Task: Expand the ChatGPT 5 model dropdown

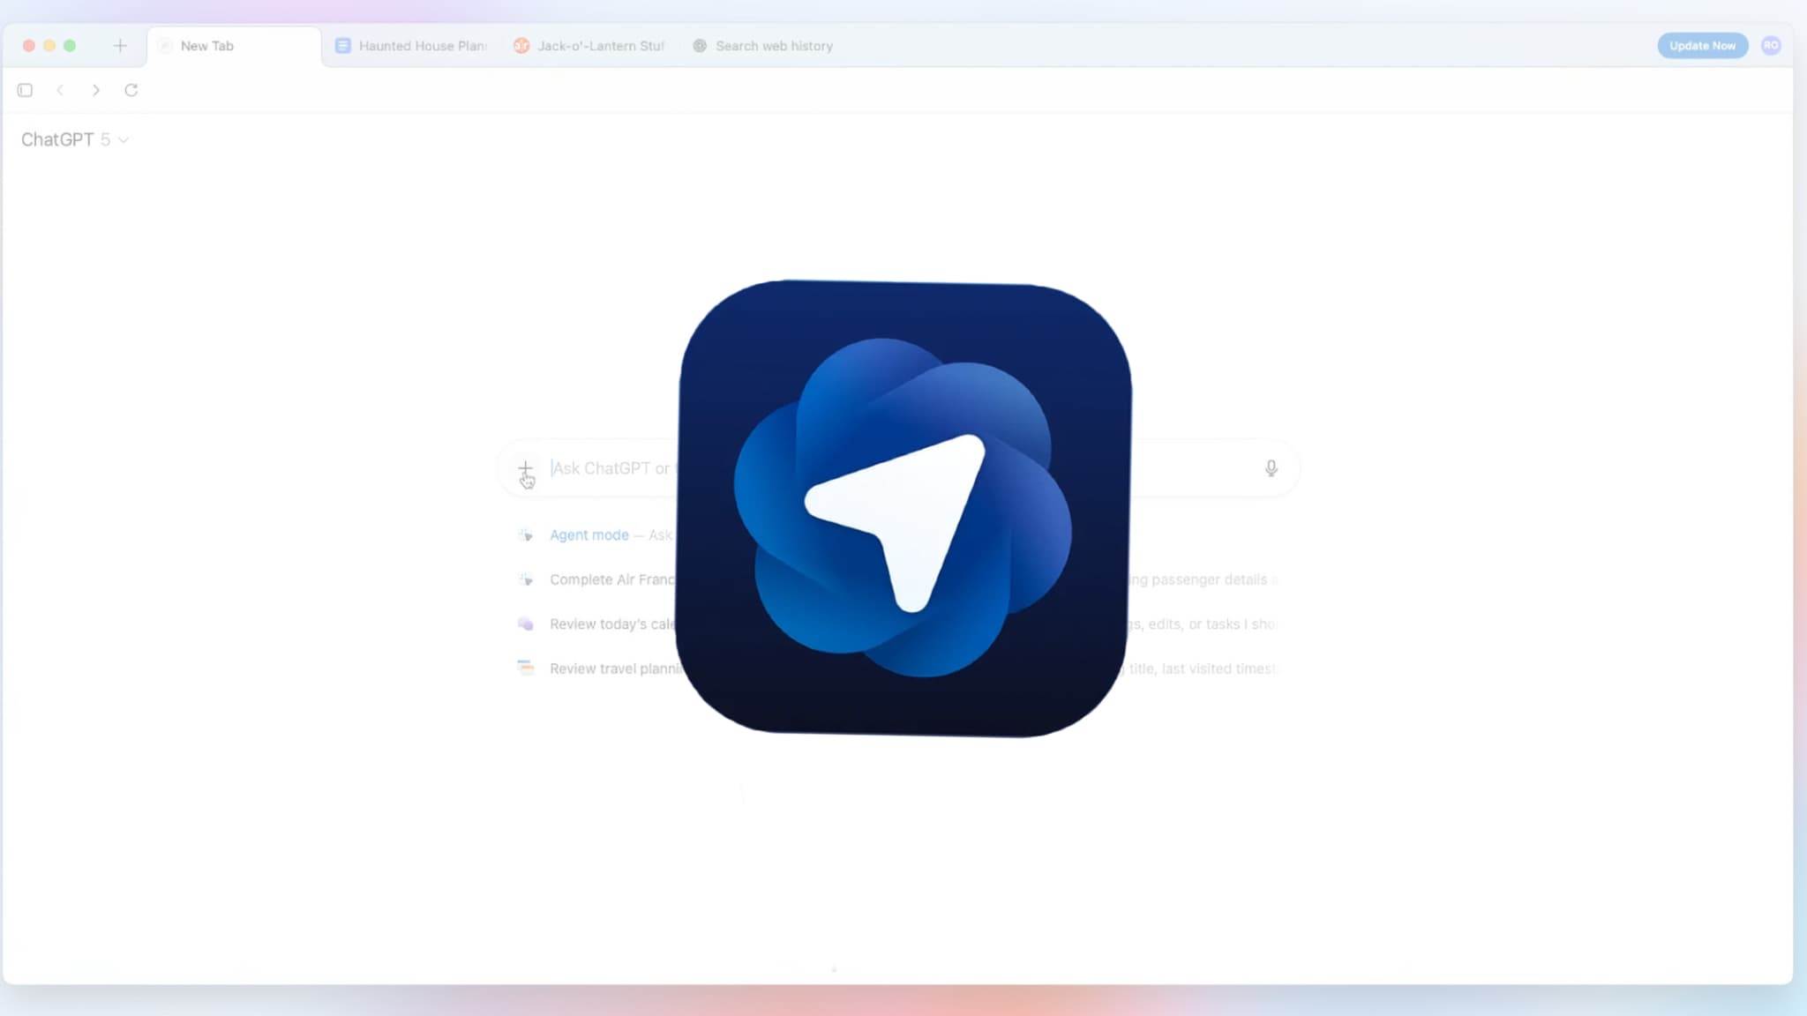Action: pyautogui.click(x=75, y=139)
